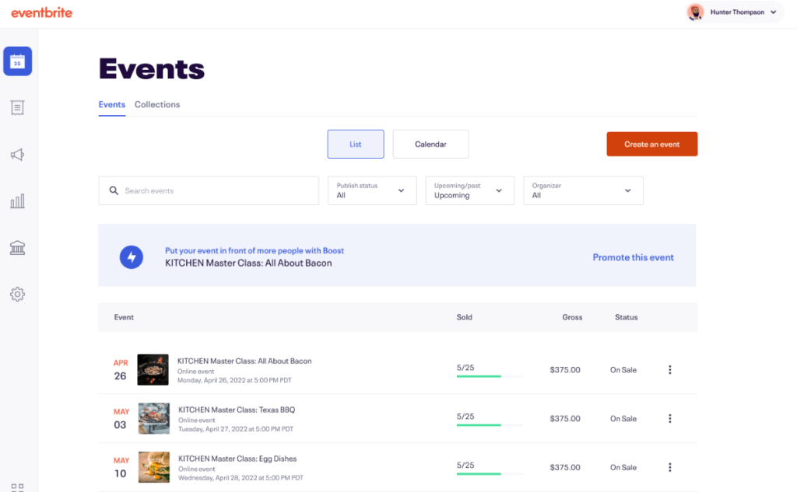Click the search magnifier icon
797x492 pixels.
(114, 190)
